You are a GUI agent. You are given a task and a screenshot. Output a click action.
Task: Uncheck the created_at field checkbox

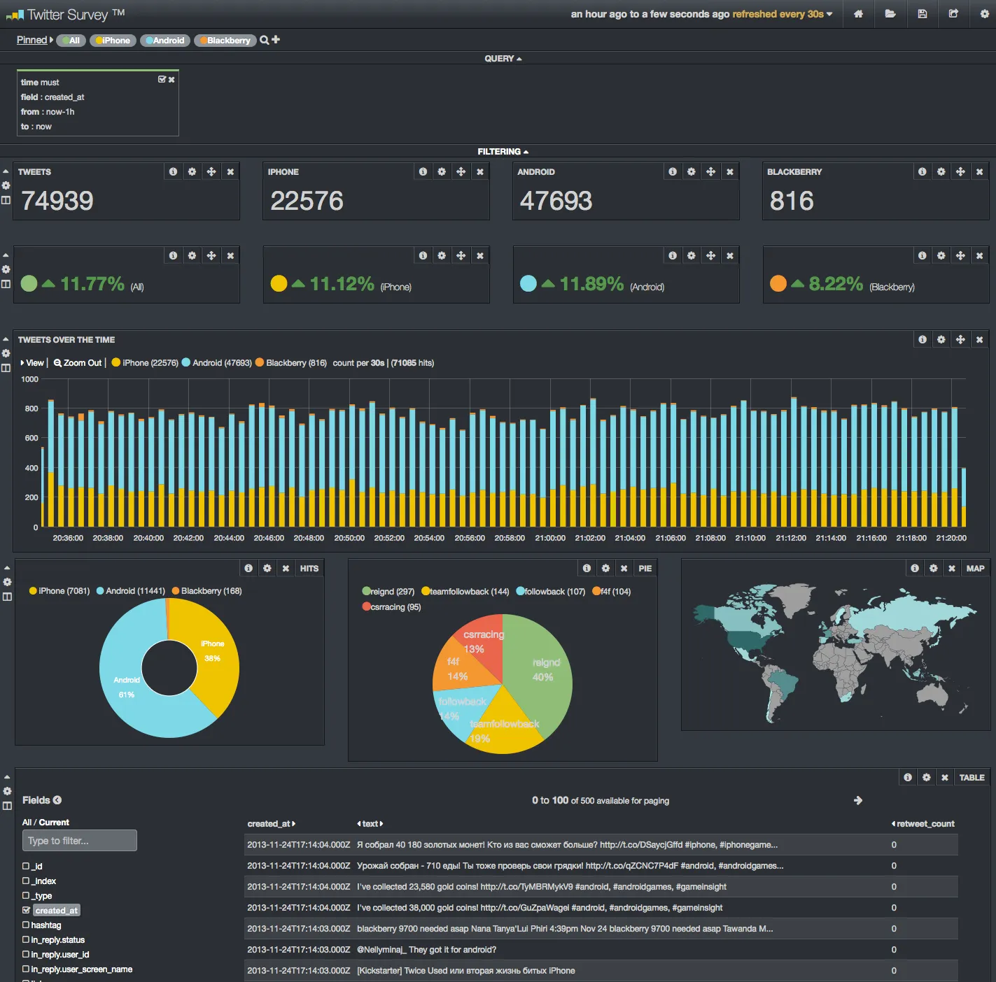[26, 910]
